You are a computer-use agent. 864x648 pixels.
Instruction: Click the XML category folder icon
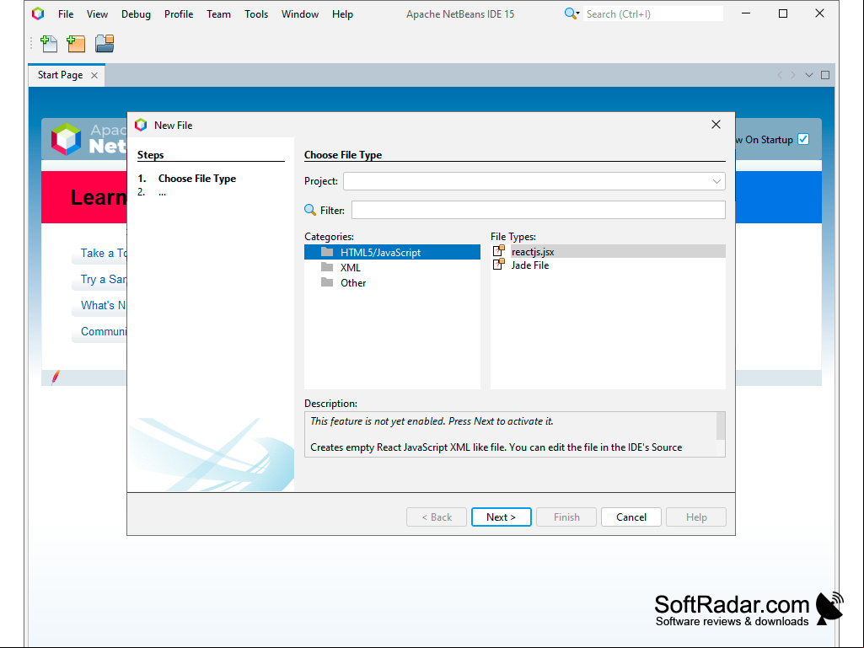coord(327,267)
